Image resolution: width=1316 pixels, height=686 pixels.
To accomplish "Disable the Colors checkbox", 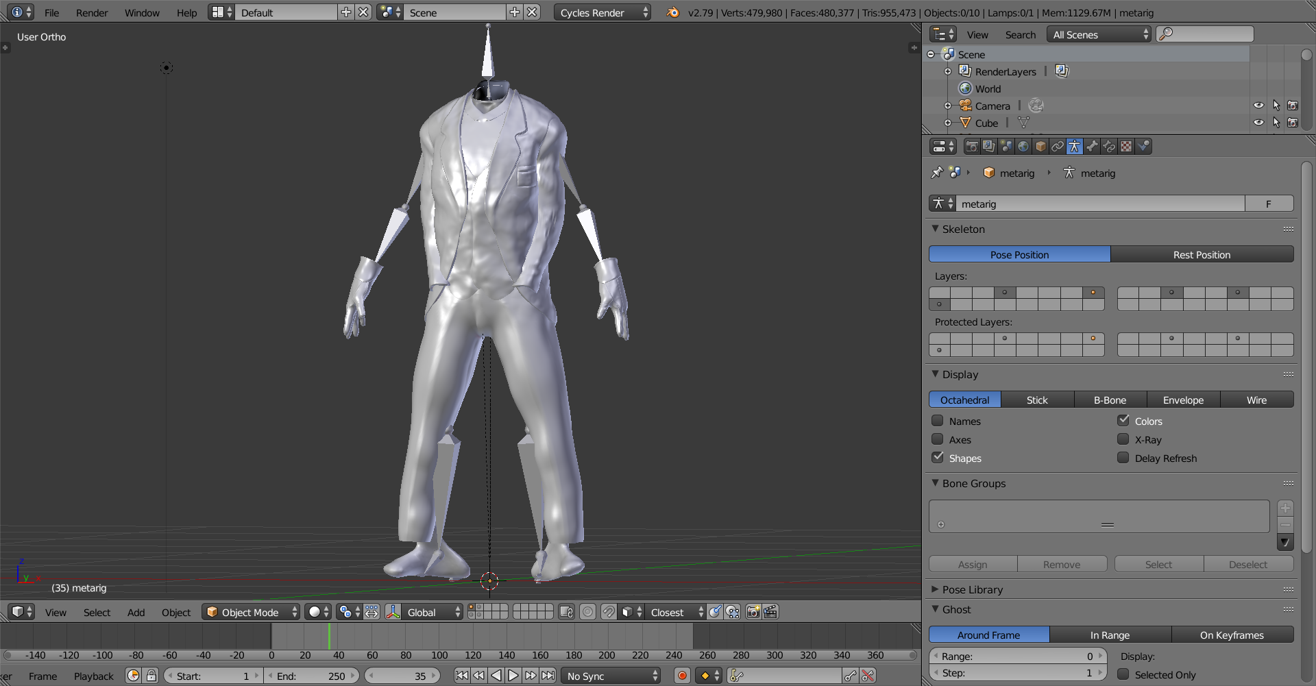I will (x=1123, y=421).
